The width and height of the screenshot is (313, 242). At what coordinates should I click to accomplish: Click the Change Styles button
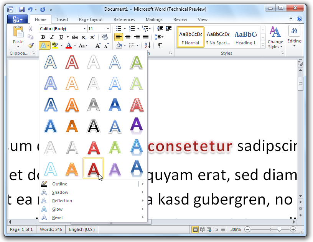(x=275, y=37)
